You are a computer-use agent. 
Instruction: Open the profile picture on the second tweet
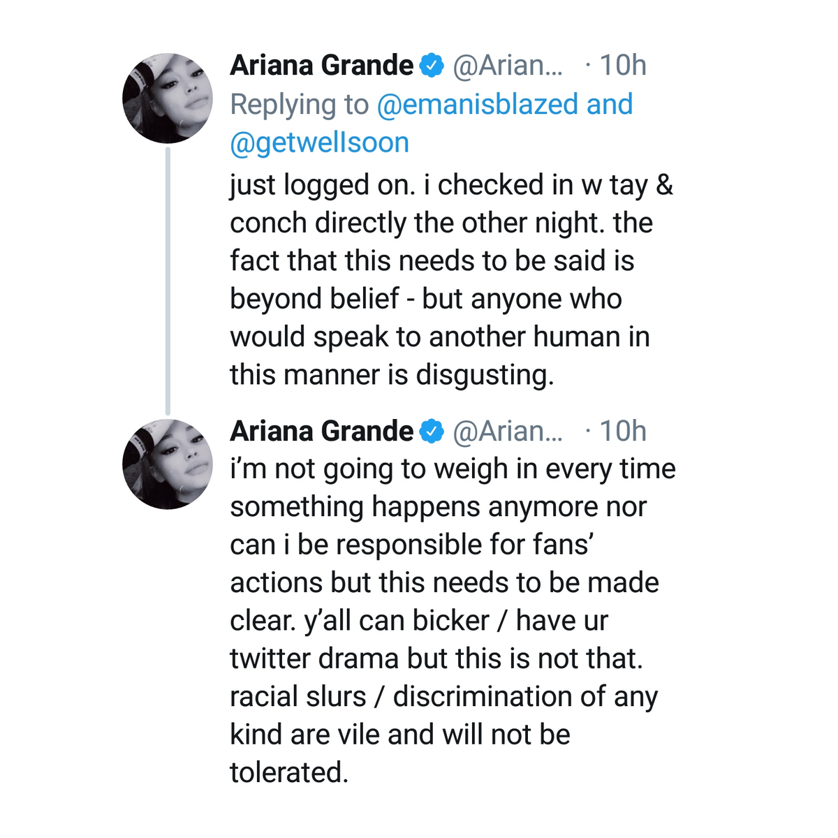pyautogui.click(x=168, y=464)
